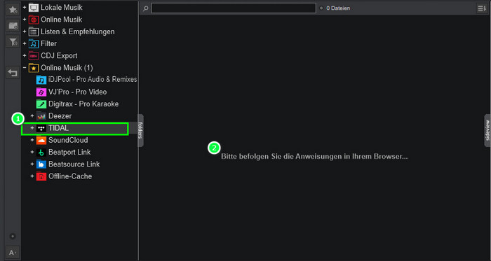Click the orange SoundCloud icon
The height and width of the screenshot is (261, 491).
pos(41,140)
